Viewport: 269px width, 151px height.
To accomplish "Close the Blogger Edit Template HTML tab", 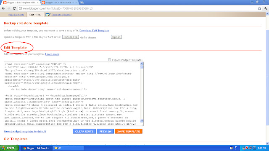I will coord(38,3).
